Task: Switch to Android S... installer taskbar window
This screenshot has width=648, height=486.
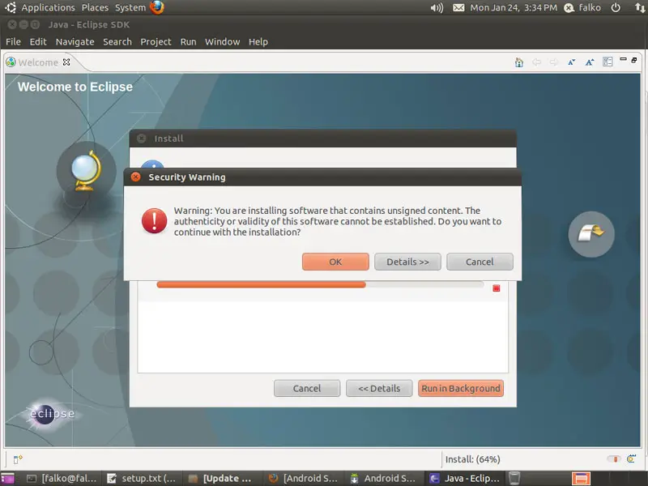Action: (x=382, y=478)
